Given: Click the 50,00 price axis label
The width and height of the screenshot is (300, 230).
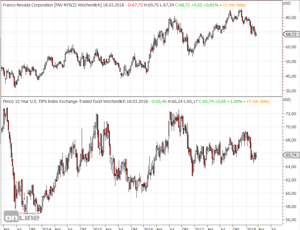Looking at the screenshot, I should (x=291, y=62).
